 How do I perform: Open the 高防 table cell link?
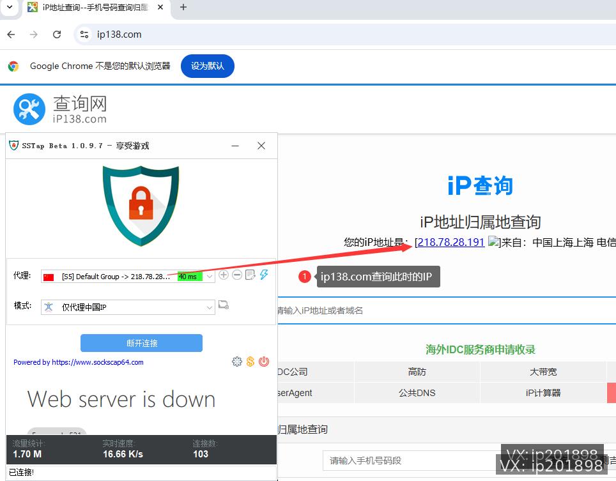click(x=417, y=372)
